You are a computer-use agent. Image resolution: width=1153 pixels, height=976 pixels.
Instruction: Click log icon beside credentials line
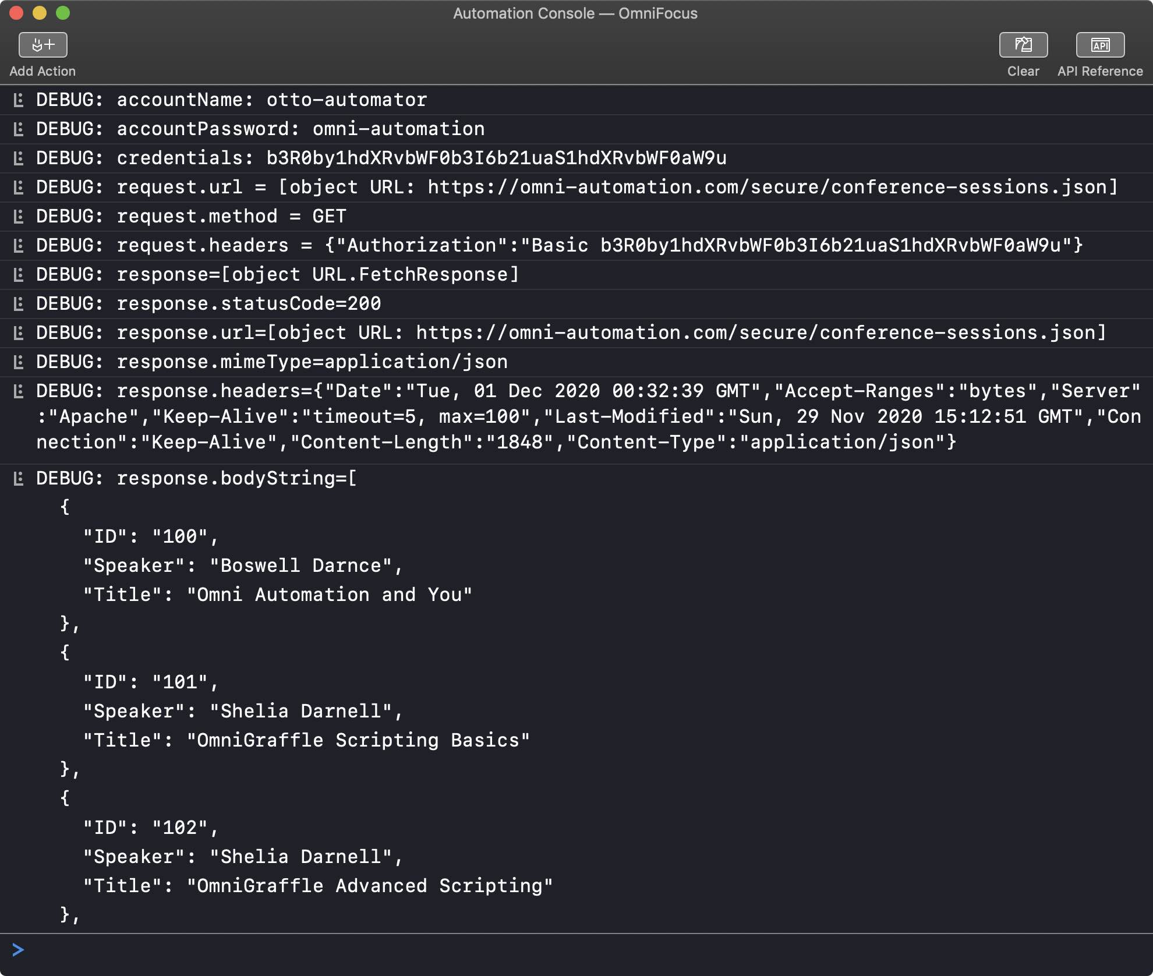(x=19, y=158)
